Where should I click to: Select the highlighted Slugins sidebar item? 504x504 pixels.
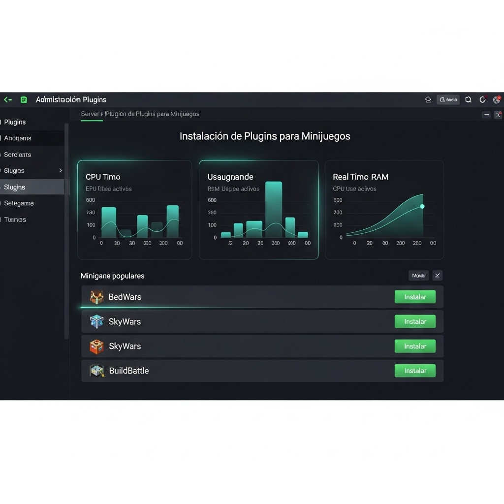coord(32,187)
